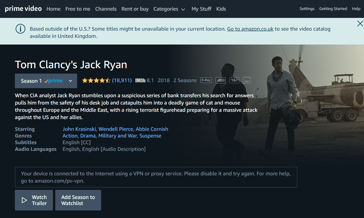
Task: Click the Watch Trailer button
Action: click(x=34, y=200)
